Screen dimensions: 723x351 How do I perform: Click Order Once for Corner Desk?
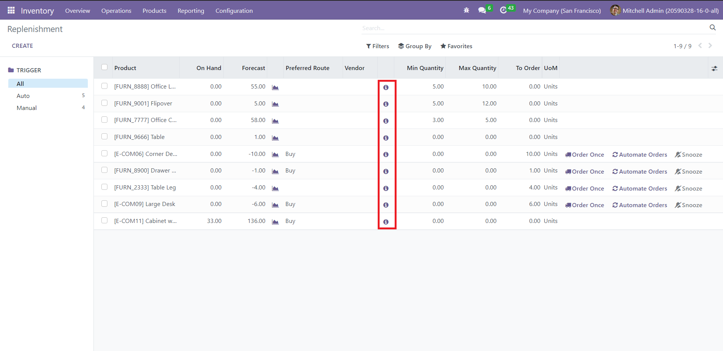[x=584, y=154]
